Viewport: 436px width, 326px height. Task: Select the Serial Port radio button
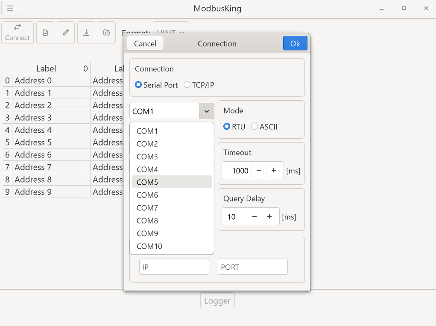pos(138,85)
